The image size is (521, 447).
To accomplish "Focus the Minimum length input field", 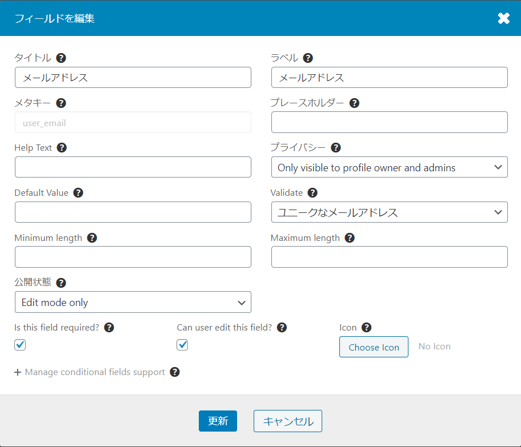I will (x=133, y=257).
